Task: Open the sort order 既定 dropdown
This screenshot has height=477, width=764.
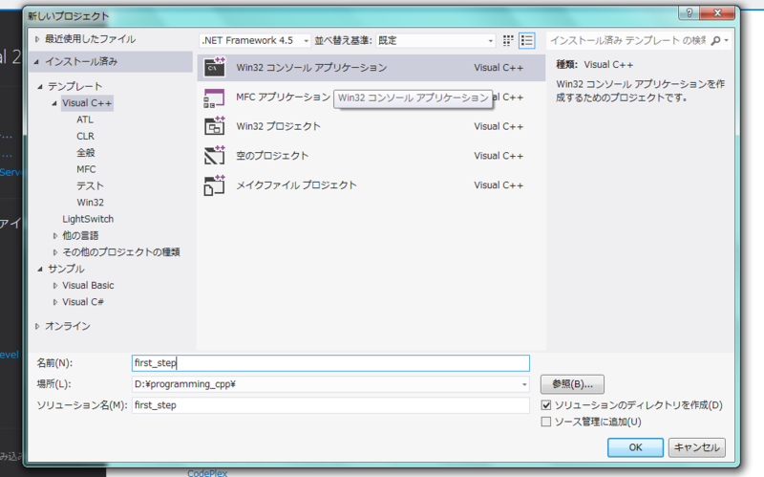Action: (x=436, y=40)
